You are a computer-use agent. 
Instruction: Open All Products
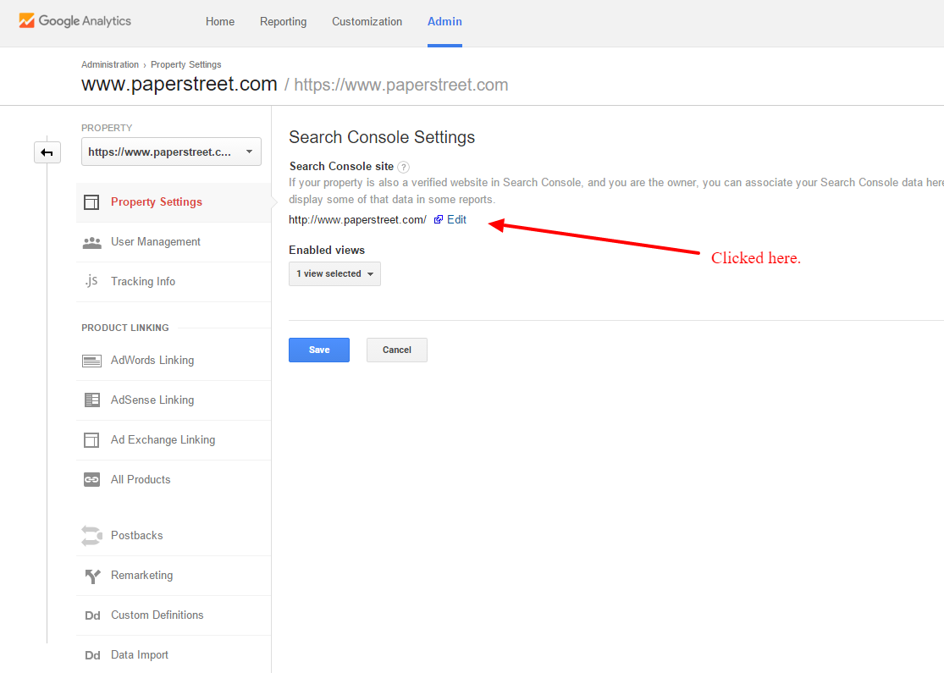(174, 480)
